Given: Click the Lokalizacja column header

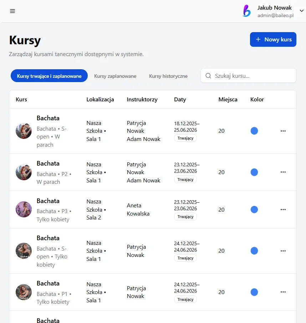Looking at the screenshot, I should (x=100, y=100).
